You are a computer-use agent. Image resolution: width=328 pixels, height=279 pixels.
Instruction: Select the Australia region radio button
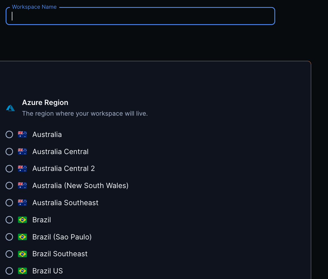(x=9, y=134)
